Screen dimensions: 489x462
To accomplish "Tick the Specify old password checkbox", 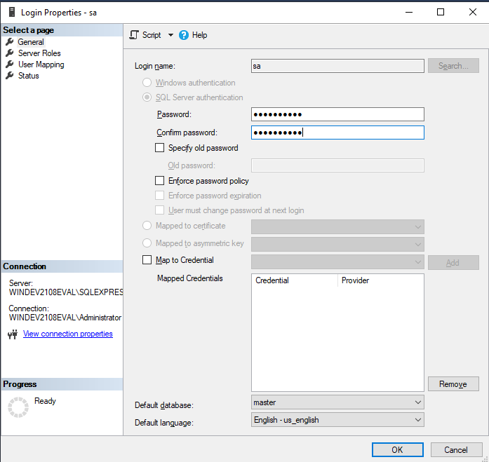I will coord(160,148).
